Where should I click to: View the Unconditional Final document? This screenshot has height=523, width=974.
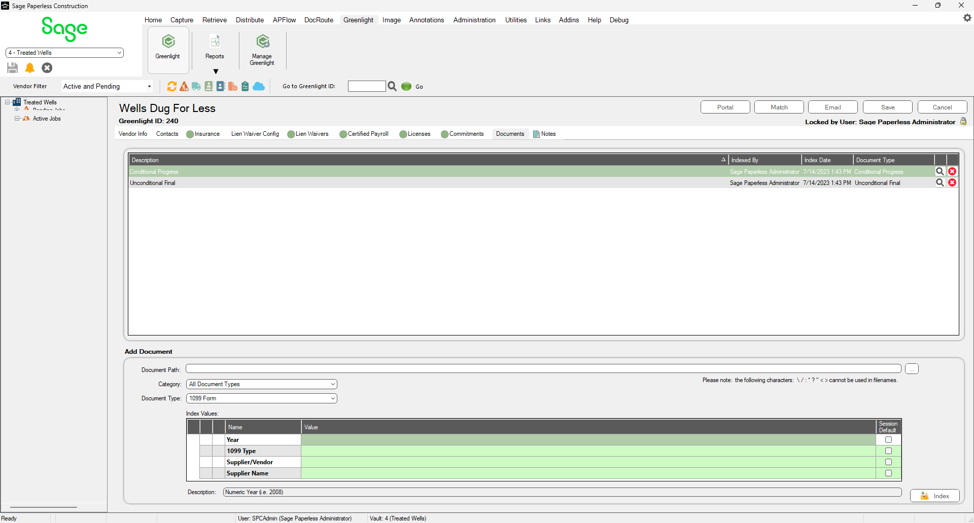[940, 183]
